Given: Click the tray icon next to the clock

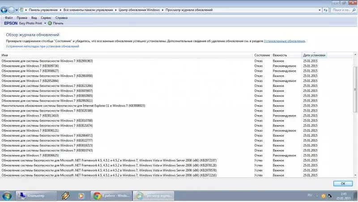Looking at the screenshot, I should coord(330,196).
